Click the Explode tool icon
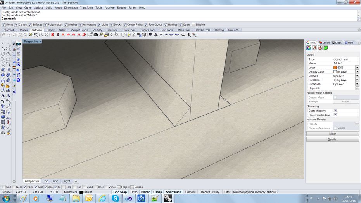The width and height of the screenshot is (361, 203). pyautogui.click(x=8, y=86)
